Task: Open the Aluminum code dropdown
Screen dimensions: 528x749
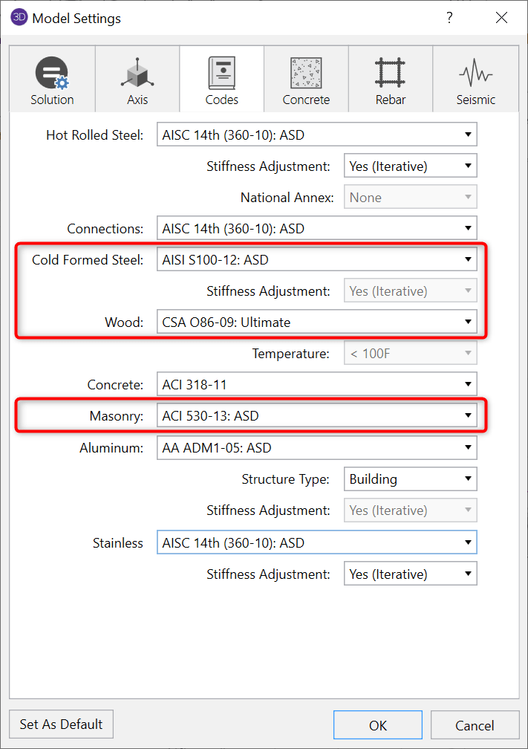Action: (316, 448)
